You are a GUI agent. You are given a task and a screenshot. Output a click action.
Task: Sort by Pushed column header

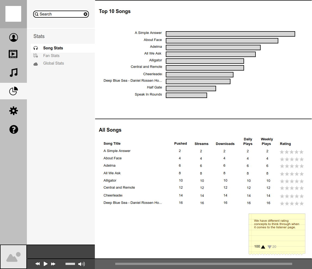click(180, 143)
